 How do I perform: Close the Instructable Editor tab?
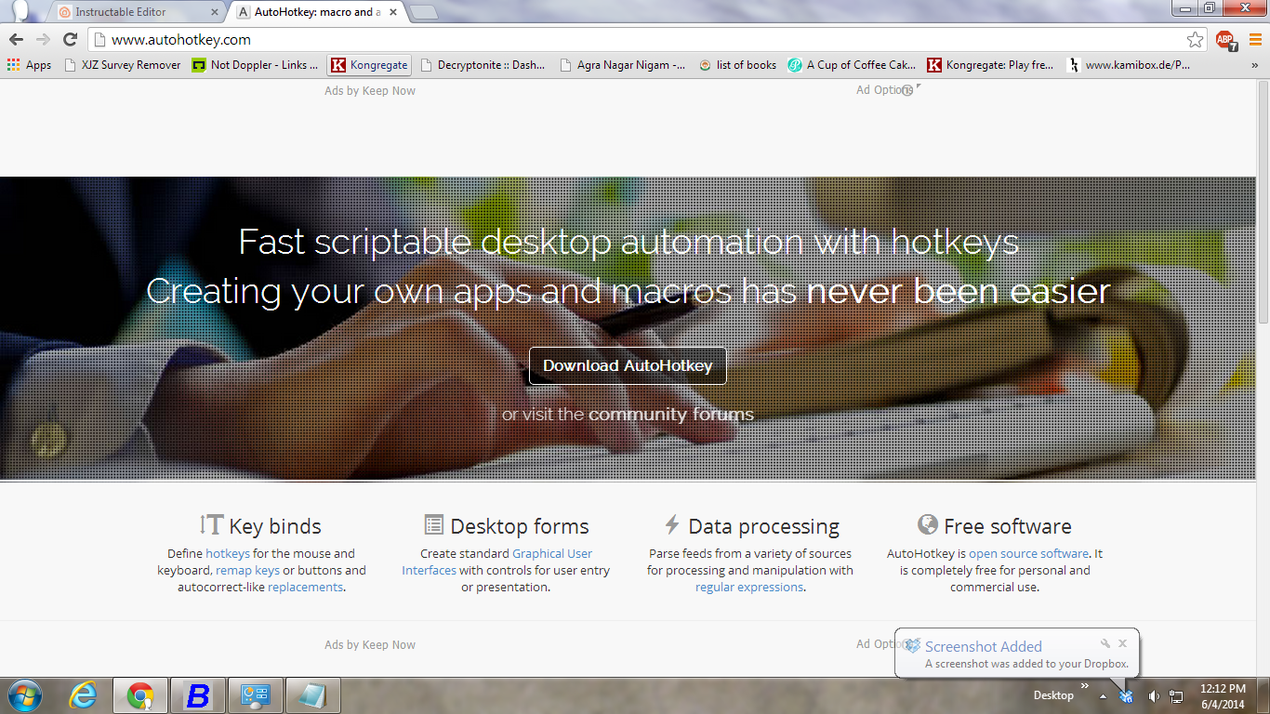pyautogui.click(x=215, y=12)
